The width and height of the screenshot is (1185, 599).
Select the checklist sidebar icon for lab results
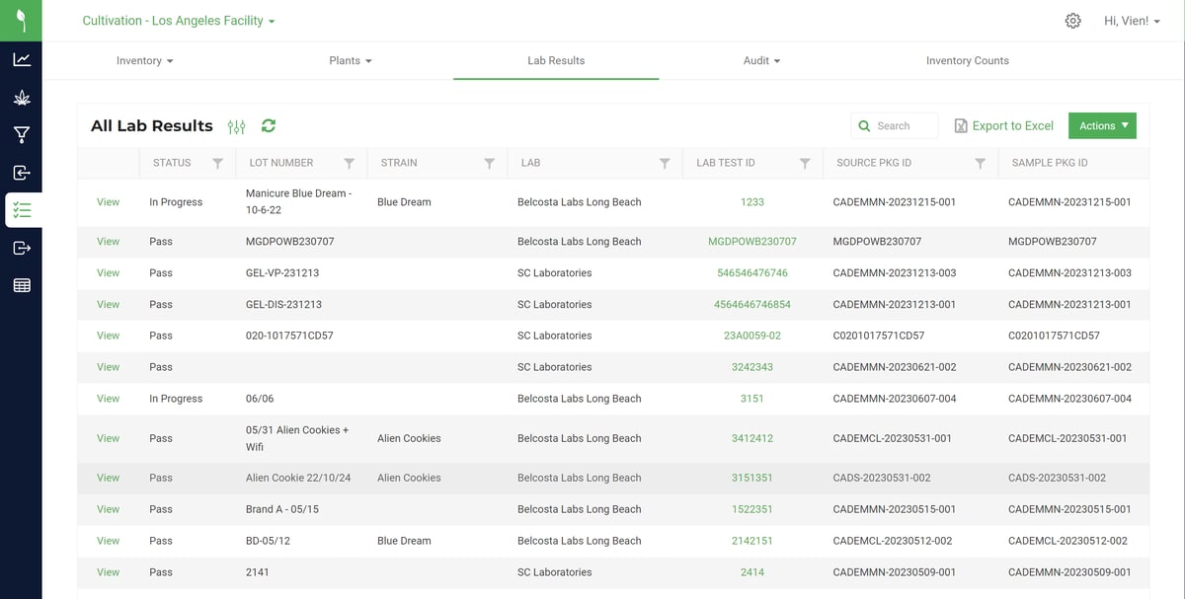pos(21,209)
